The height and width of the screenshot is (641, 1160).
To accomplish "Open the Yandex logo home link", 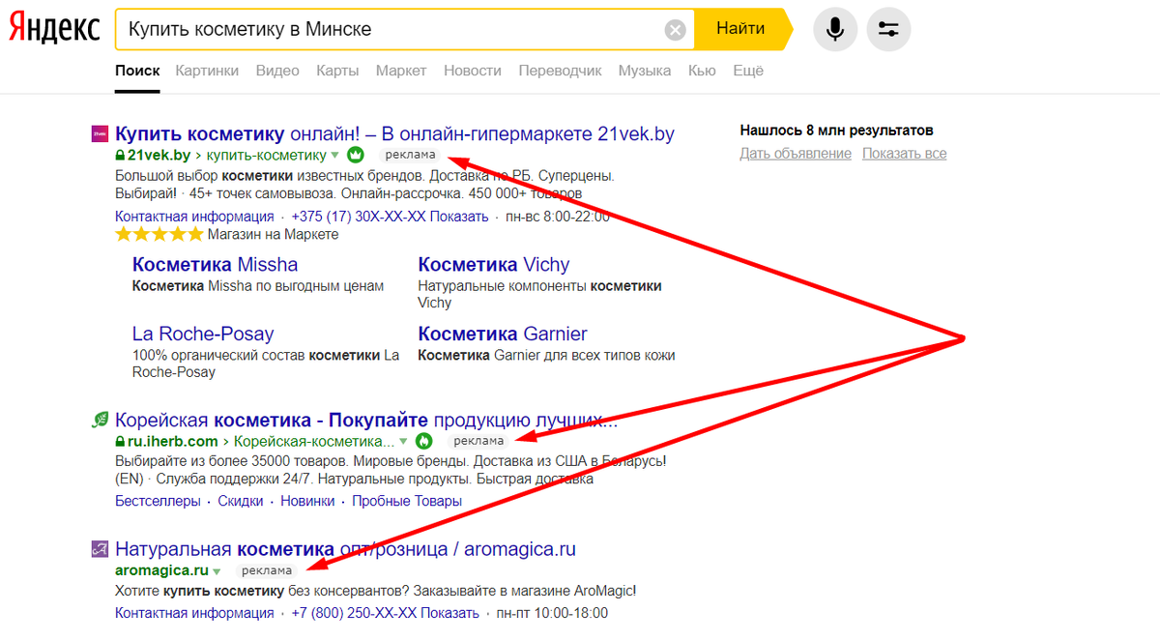I will coord(54,29).
